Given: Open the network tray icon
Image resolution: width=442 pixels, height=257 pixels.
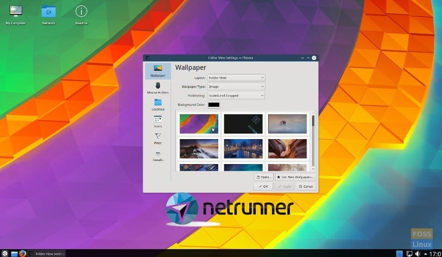Looking at the screenshot, I should [x=409, y=254].
